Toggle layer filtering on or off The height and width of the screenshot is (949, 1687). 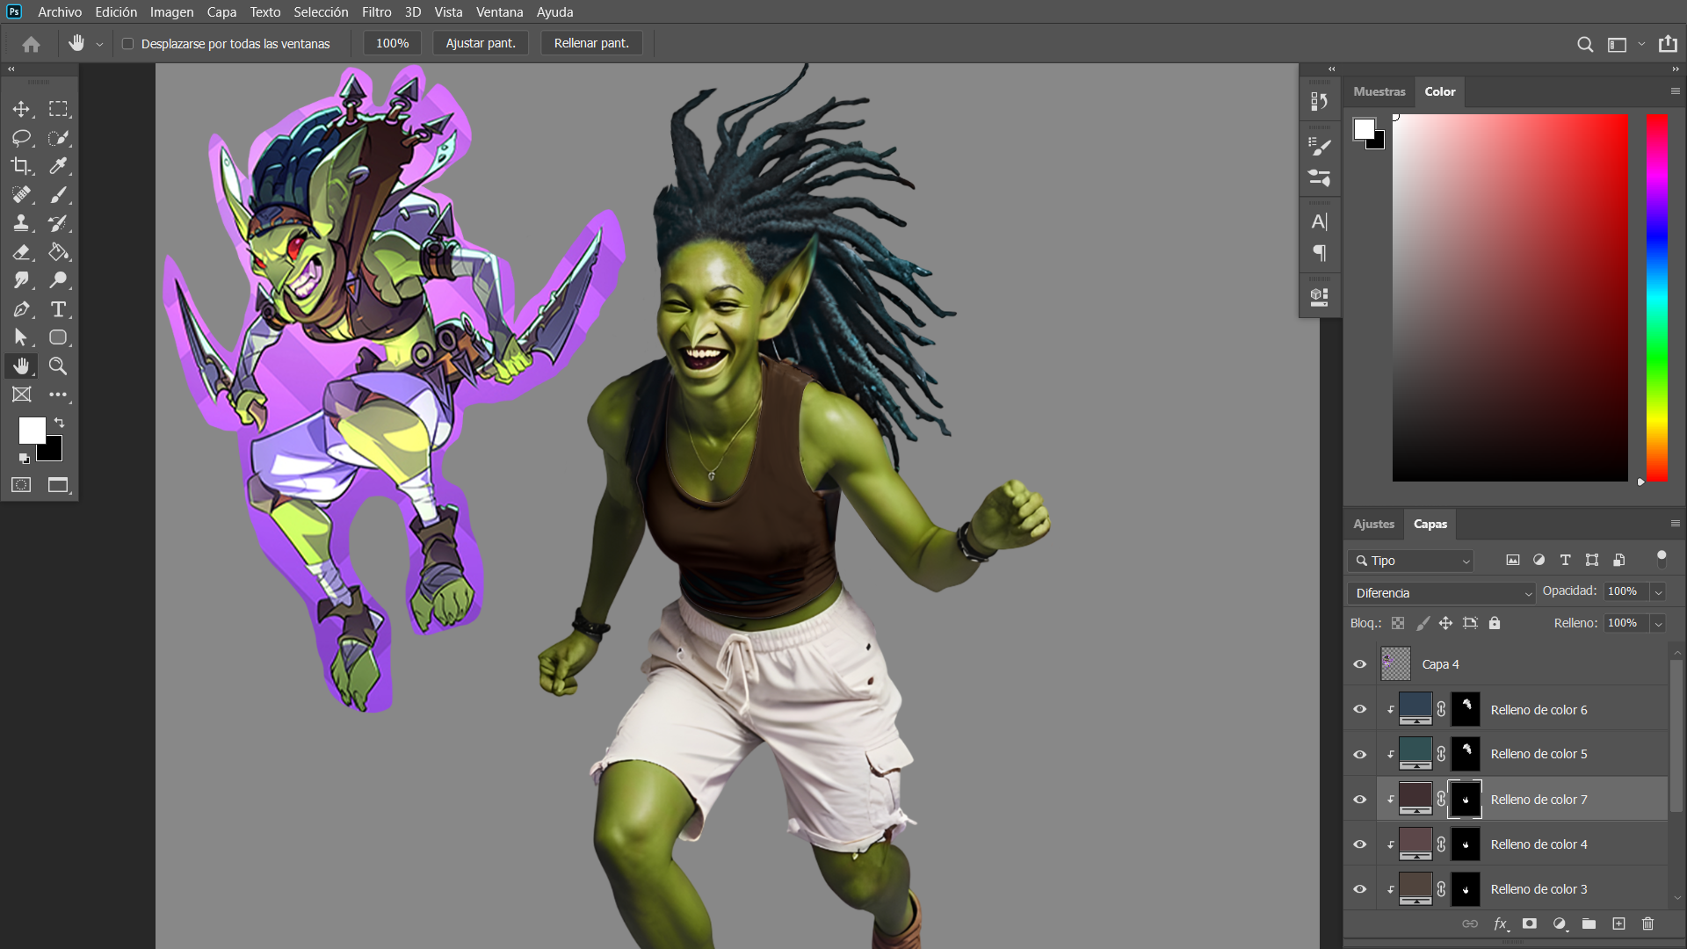click(1661, 558)
